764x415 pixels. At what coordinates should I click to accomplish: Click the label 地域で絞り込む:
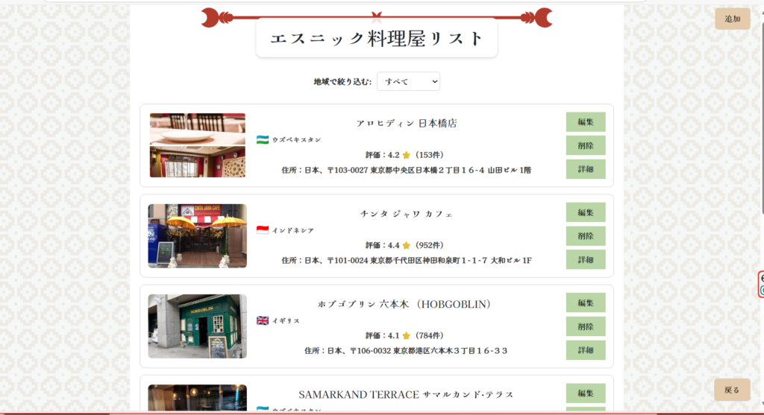(342, 82)
